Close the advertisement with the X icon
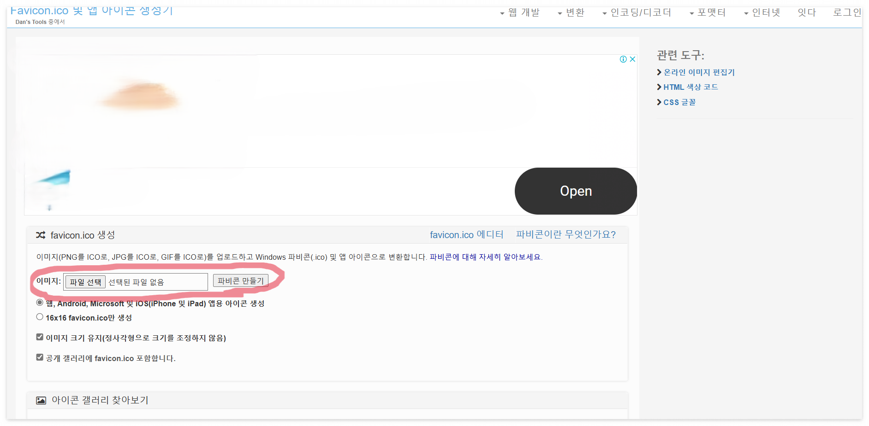The height and width of the screenshot is (426, 869). click(x=632, y=59)
